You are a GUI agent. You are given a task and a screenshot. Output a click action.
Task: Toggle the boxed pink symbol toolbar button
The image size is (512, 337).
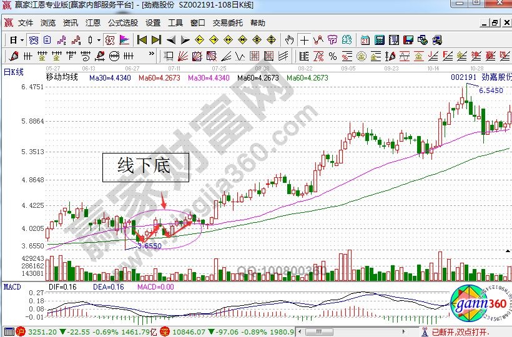[x=109, y=40]
